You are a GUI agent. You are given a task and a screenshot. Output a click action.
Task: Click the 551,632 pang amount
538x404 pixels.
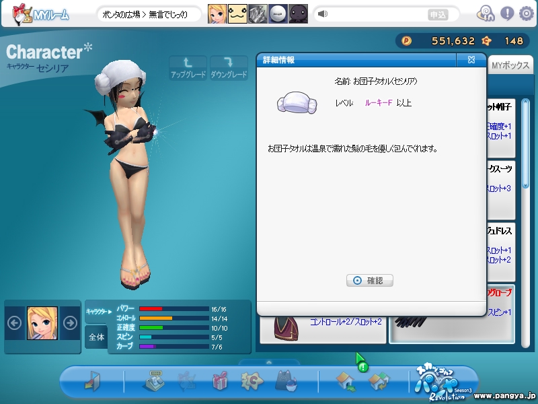point(453,41)
